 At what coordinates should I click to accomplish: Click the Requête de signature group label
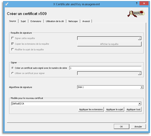coord(21,33)
